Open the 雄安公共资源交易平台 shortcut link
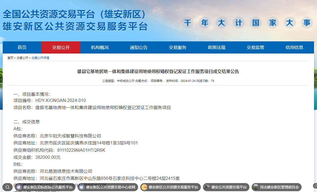This screenshot has height=192, width=317. pyautogui.click(x=229, y=187)
